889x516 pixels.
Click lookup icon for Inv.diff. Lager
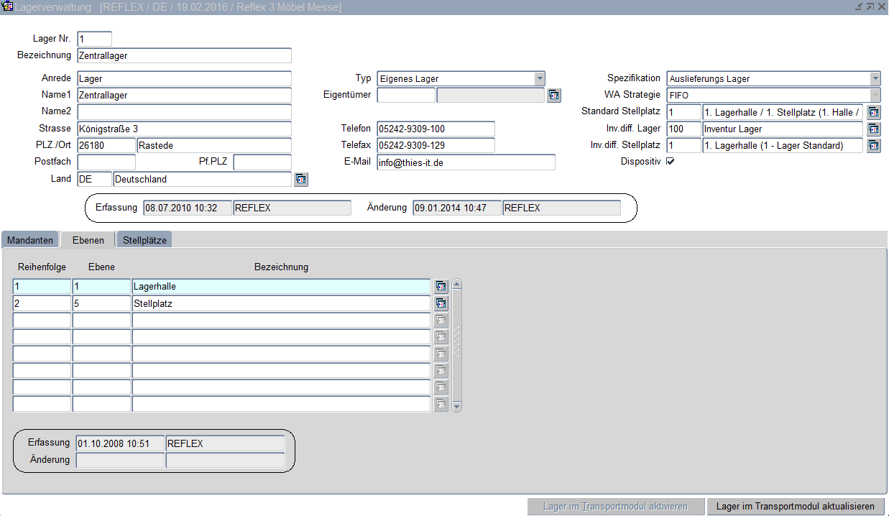pos(873,129)
